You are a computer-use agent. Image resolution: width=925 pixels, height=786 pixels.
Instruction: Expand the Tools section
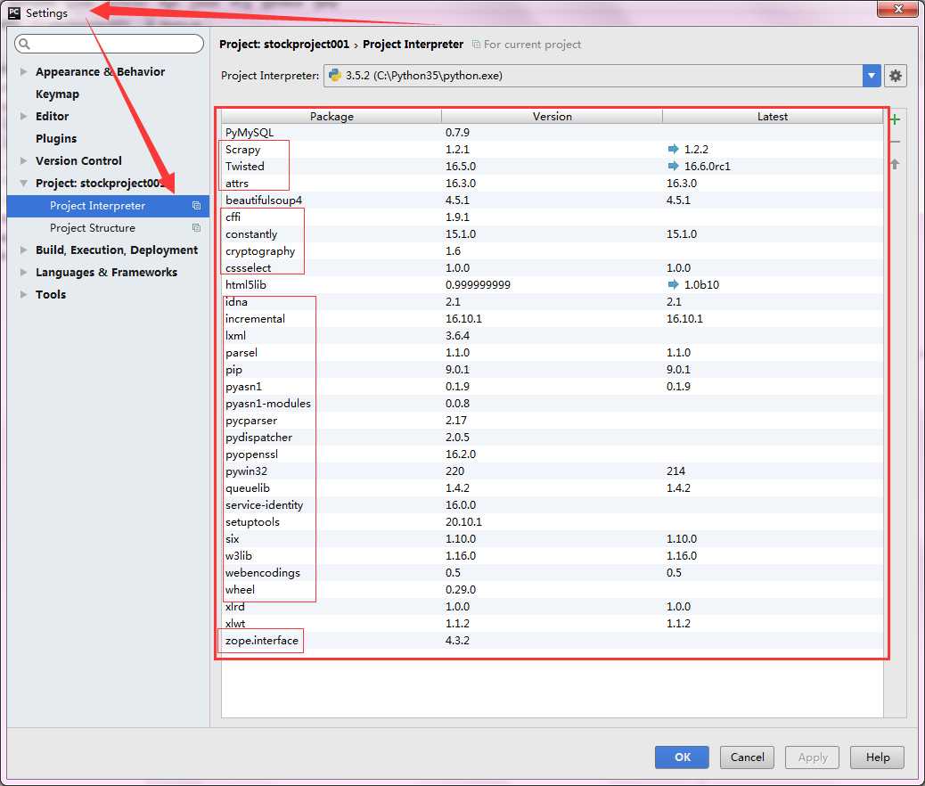23,294
